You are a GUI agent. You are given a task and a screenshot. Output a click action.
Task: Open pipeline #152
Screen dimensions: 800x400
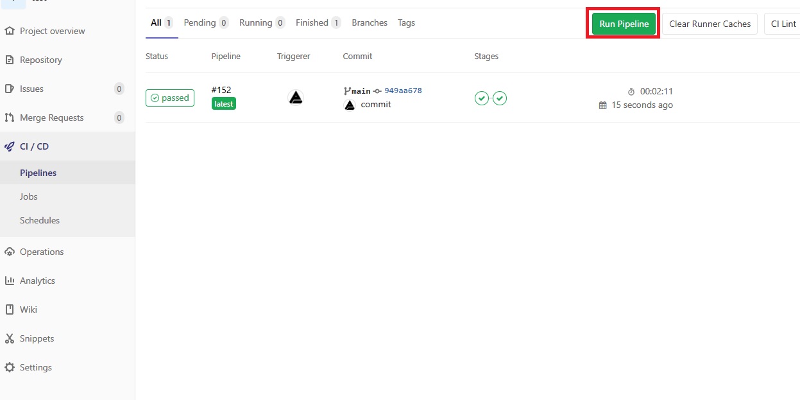click(x=221, y=90)
